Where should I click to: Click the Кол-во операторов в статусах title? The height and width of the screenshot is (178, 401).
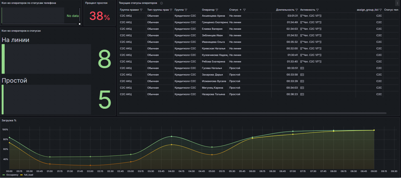pyautogui.click(x=21, y=31)
